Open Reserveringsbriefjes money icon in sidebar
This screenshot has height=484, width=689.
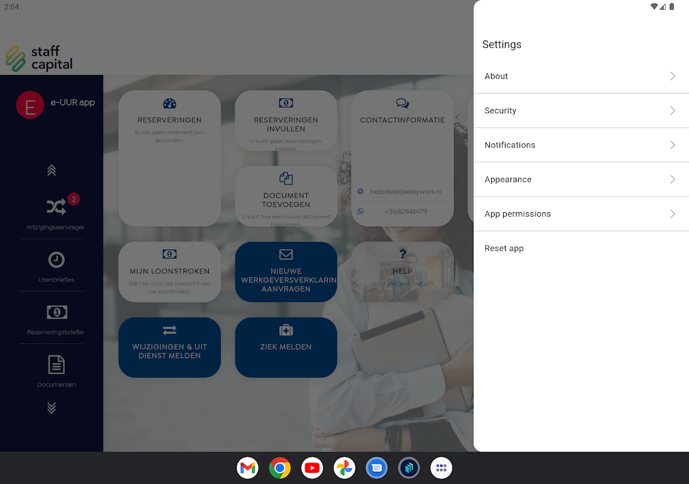(x=57, y=312)
